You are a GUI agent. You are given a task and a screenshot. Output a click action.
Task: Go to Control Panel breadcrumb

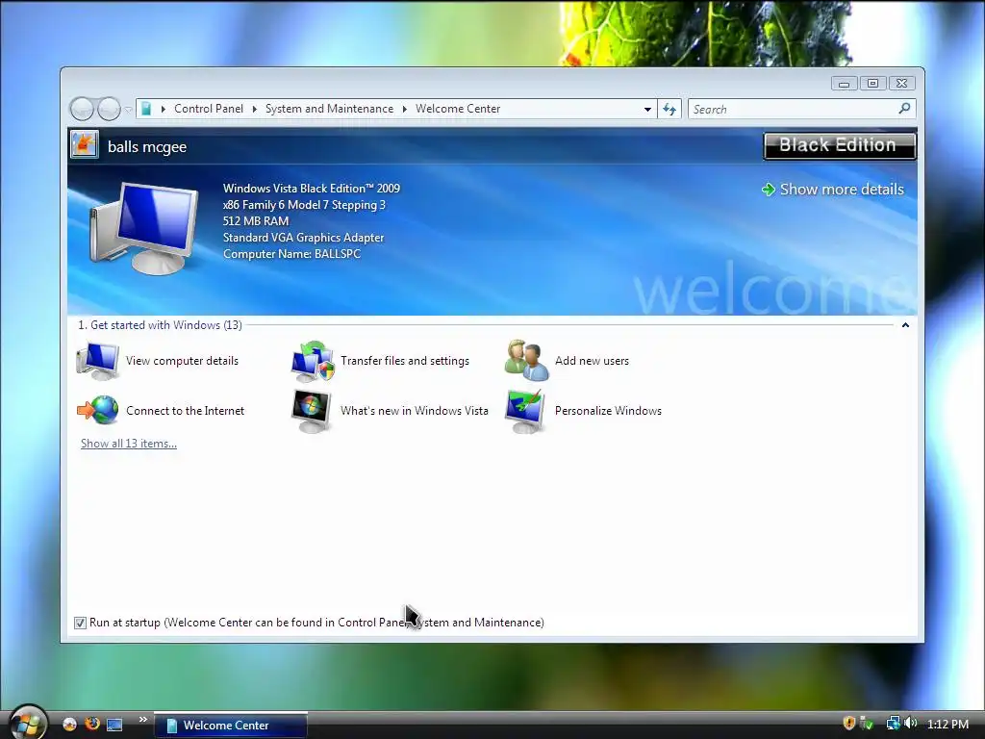[209, 109]
